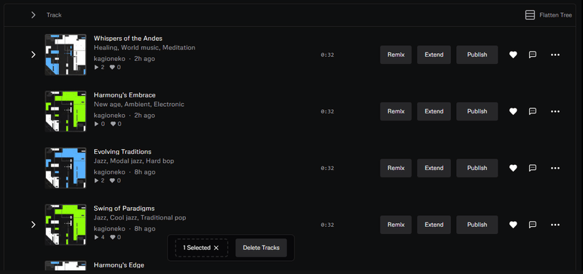The width and height of the screenshot is (583, 274).
Task: Like the Whispers of the Andes track
Action: click(x=513, y=55)
